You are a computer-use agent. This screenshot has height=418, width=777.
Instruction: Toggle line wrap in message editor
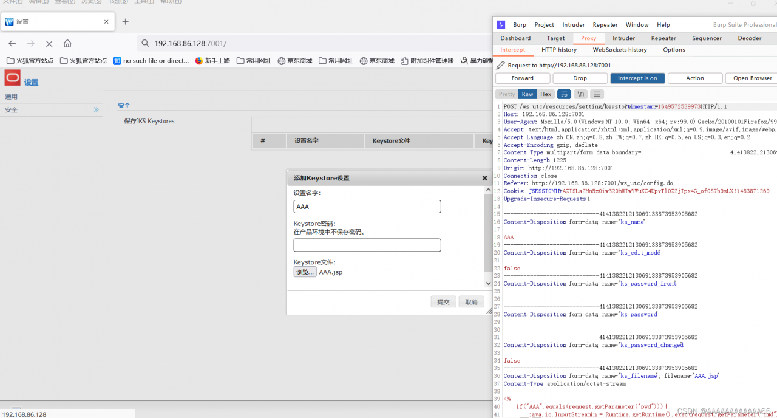pyautogui.click(x=564, y=94)
